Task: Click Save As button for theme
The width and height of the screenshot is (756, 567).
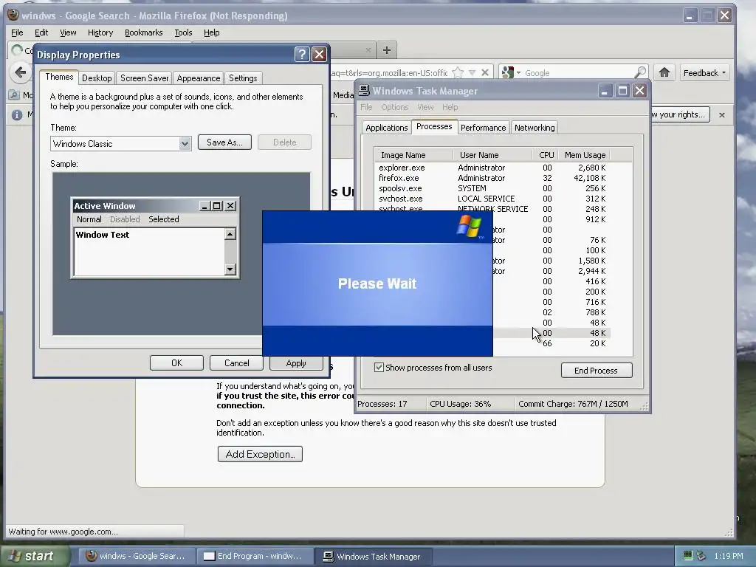Action: 224,142
